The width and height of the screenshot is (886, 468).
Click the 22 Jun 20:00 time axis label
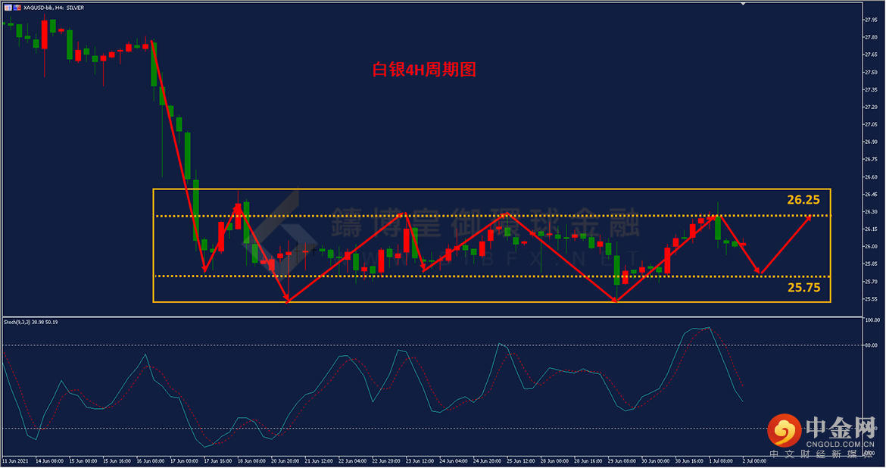386,461
